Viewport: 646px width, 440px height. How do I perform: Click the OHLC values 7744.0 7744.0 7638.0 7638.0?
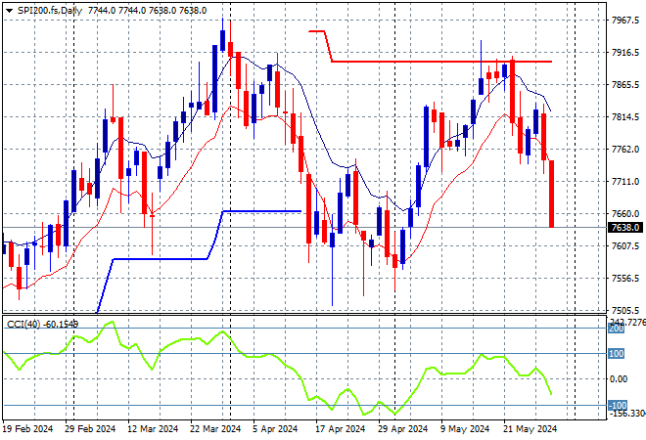tap(147, 11)
